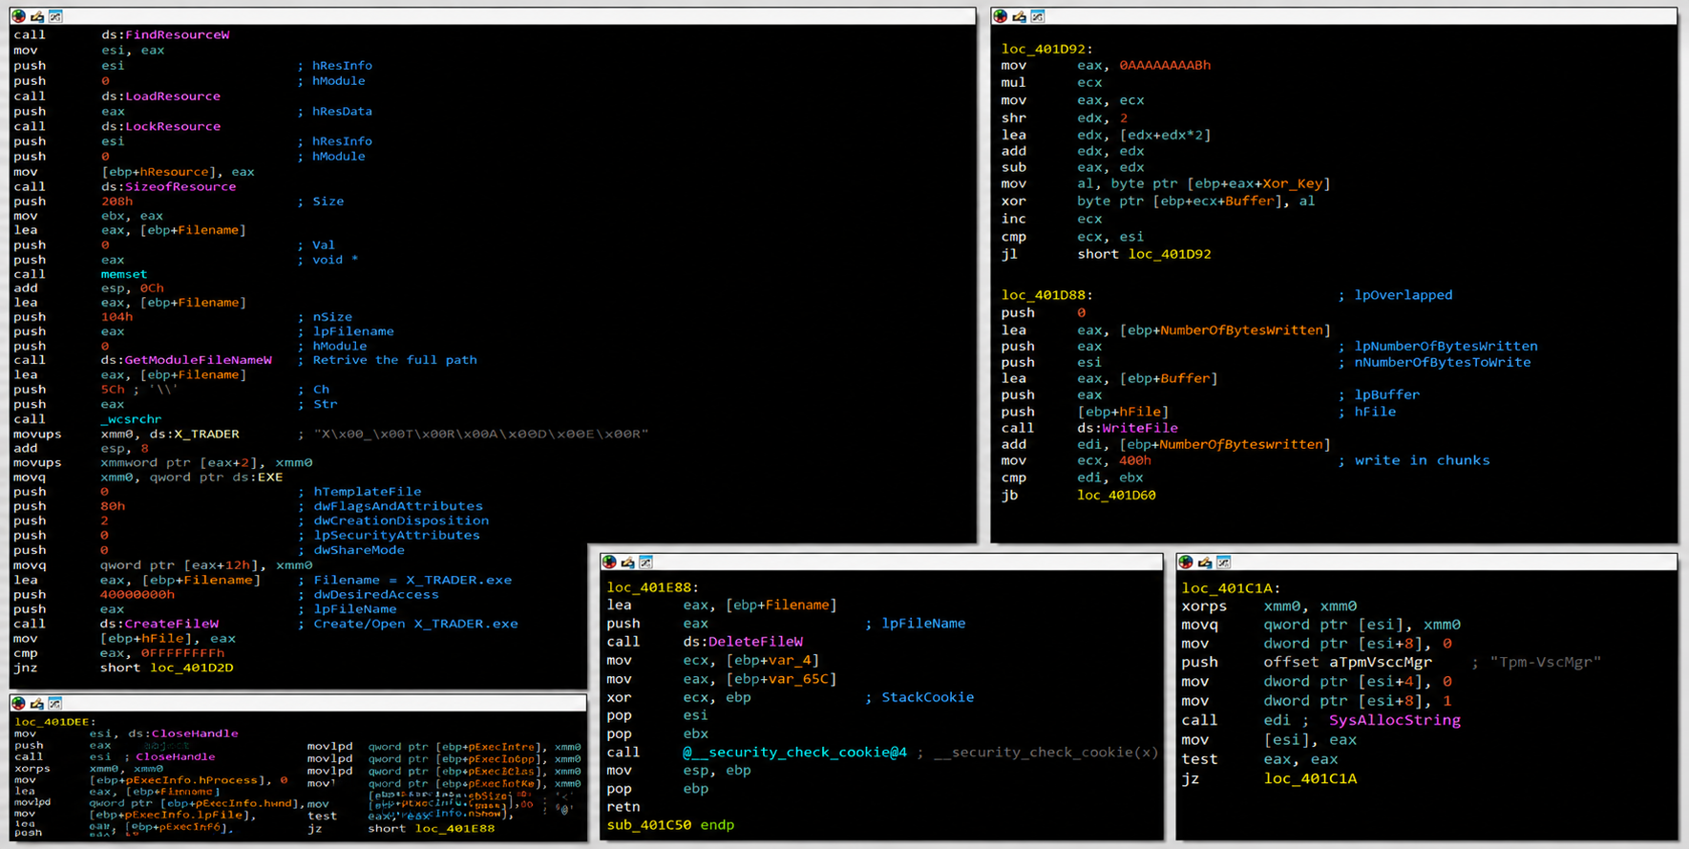Click pencil edit icon on loc_401C1A block
The image size is (1689, 849).
(1205, 562)
